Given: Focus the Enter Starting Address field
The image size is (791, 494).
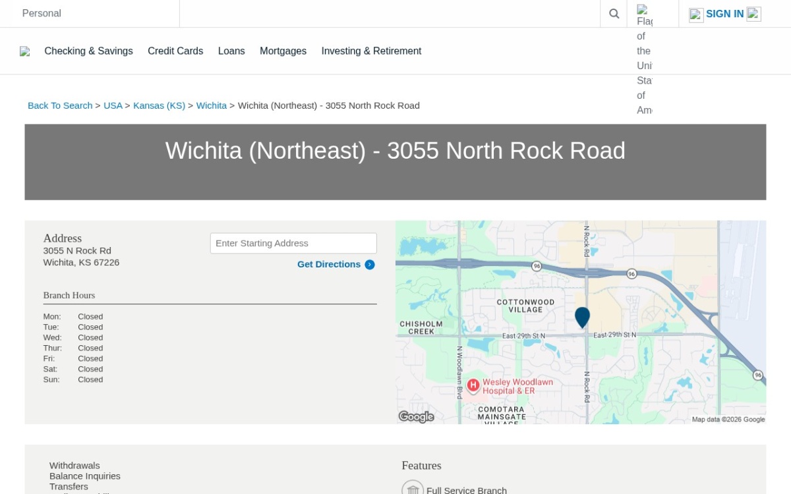Looking at the screenshot, I should (293, 243).
